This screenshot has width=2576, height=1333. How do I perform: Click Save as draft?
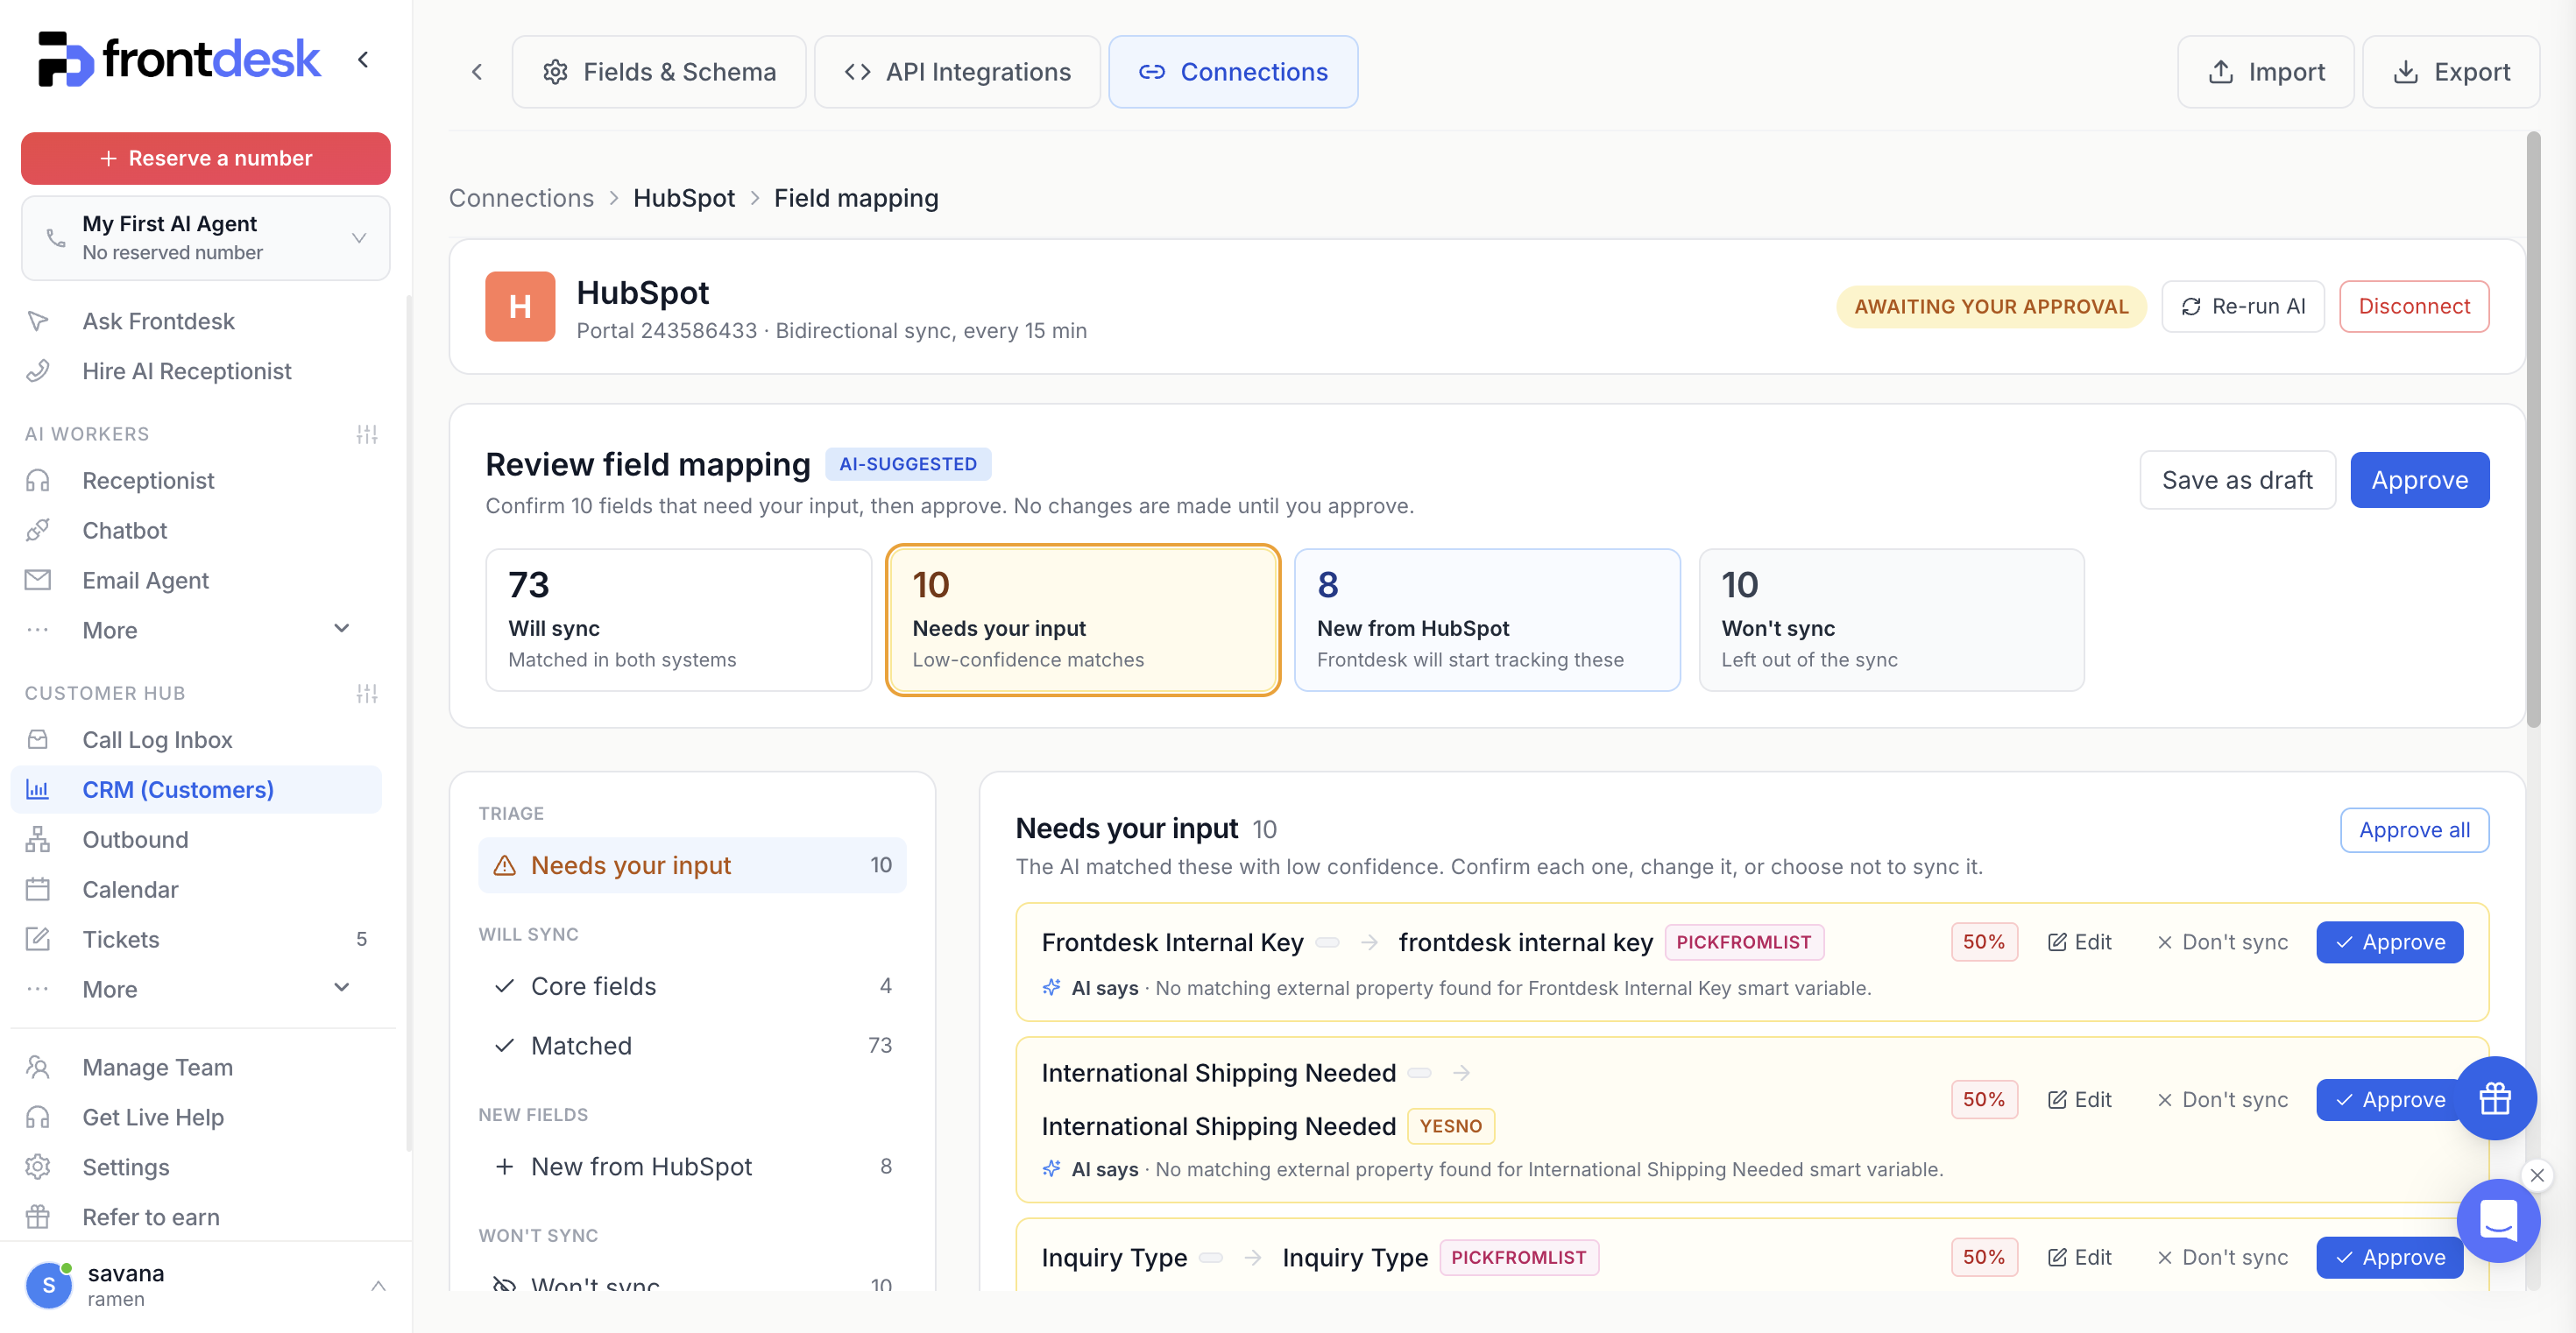click(2237, 480)
